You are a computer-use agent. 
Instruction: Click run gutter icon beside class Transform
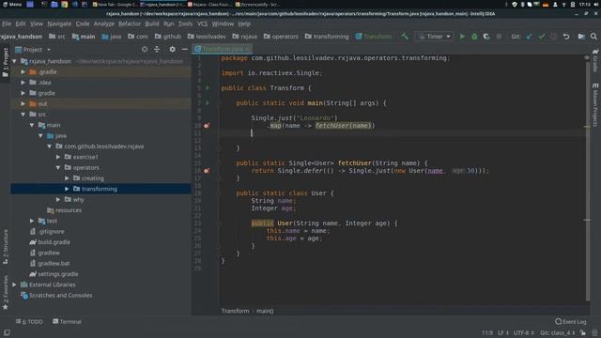(208, 87)
